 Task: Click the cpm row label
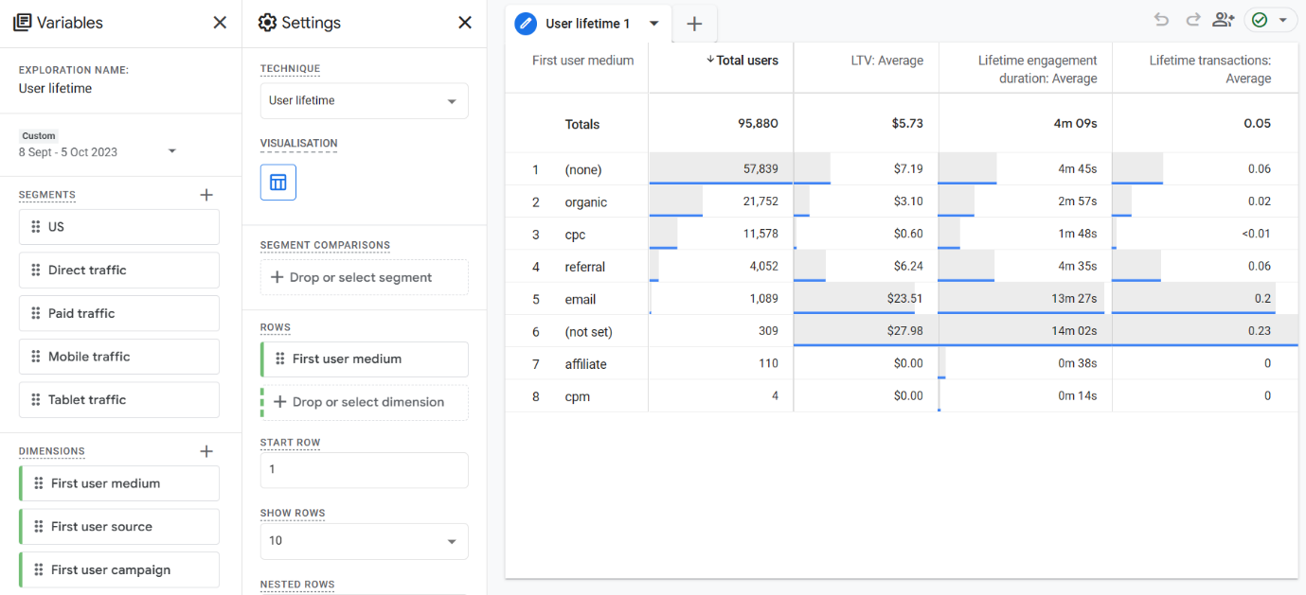click(578, 396)
